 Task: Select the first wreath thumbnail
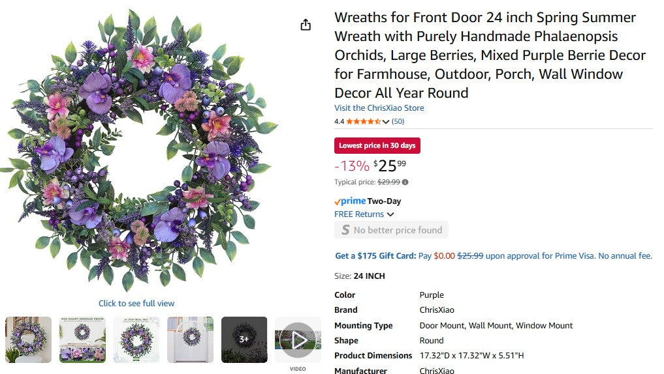pyautogui.click(x=29, y=339)
